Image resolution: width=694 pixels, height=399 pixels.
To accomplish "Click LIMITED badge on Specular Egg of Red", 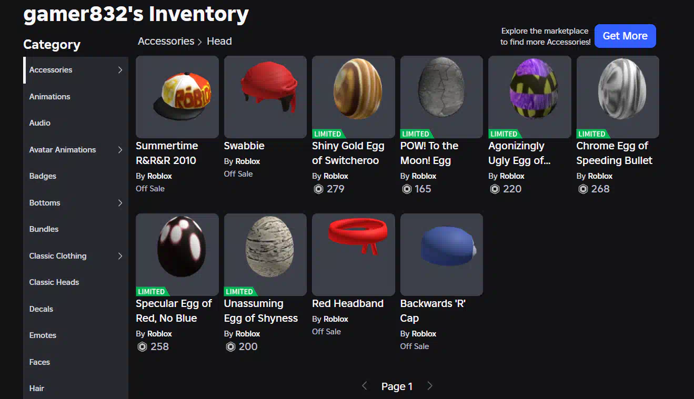I will pyautogui.click(x=152, y=292).
